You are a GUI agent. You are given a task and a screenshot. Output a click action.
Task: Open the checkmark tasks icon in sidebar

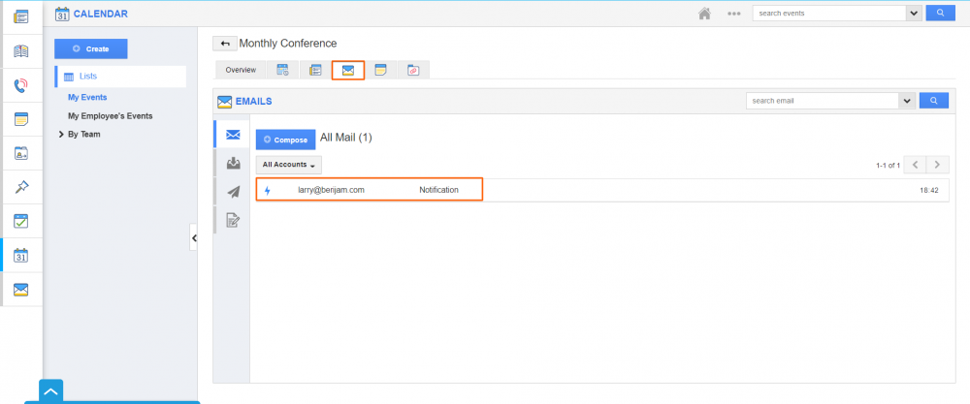(x=20, y=221)
